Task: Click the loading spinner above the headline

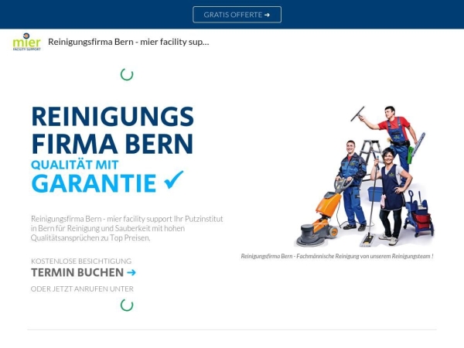Action: click(x=127, y=74)
